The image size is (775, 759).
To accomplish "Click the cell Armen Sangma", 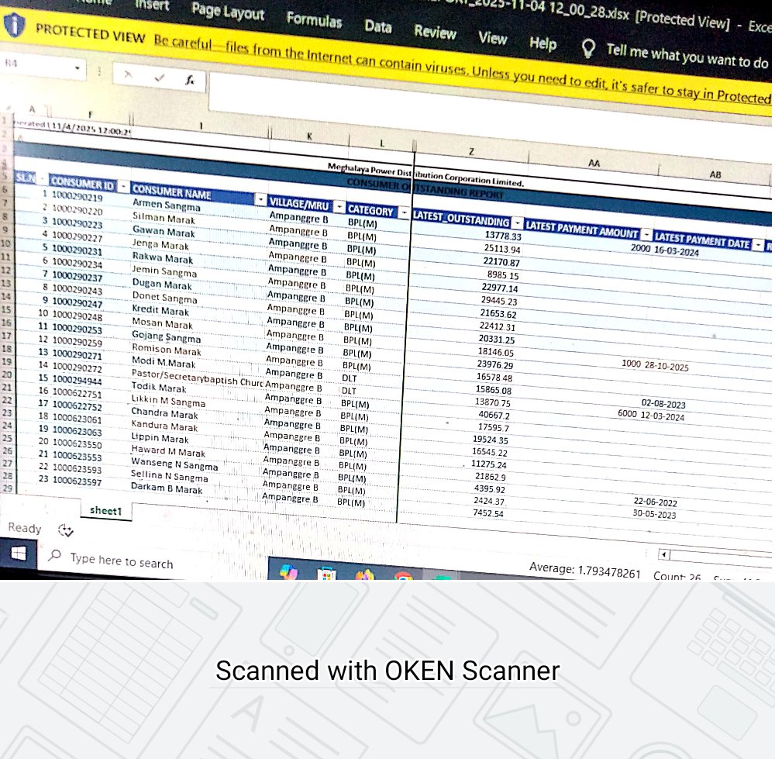I will (167, 205).
